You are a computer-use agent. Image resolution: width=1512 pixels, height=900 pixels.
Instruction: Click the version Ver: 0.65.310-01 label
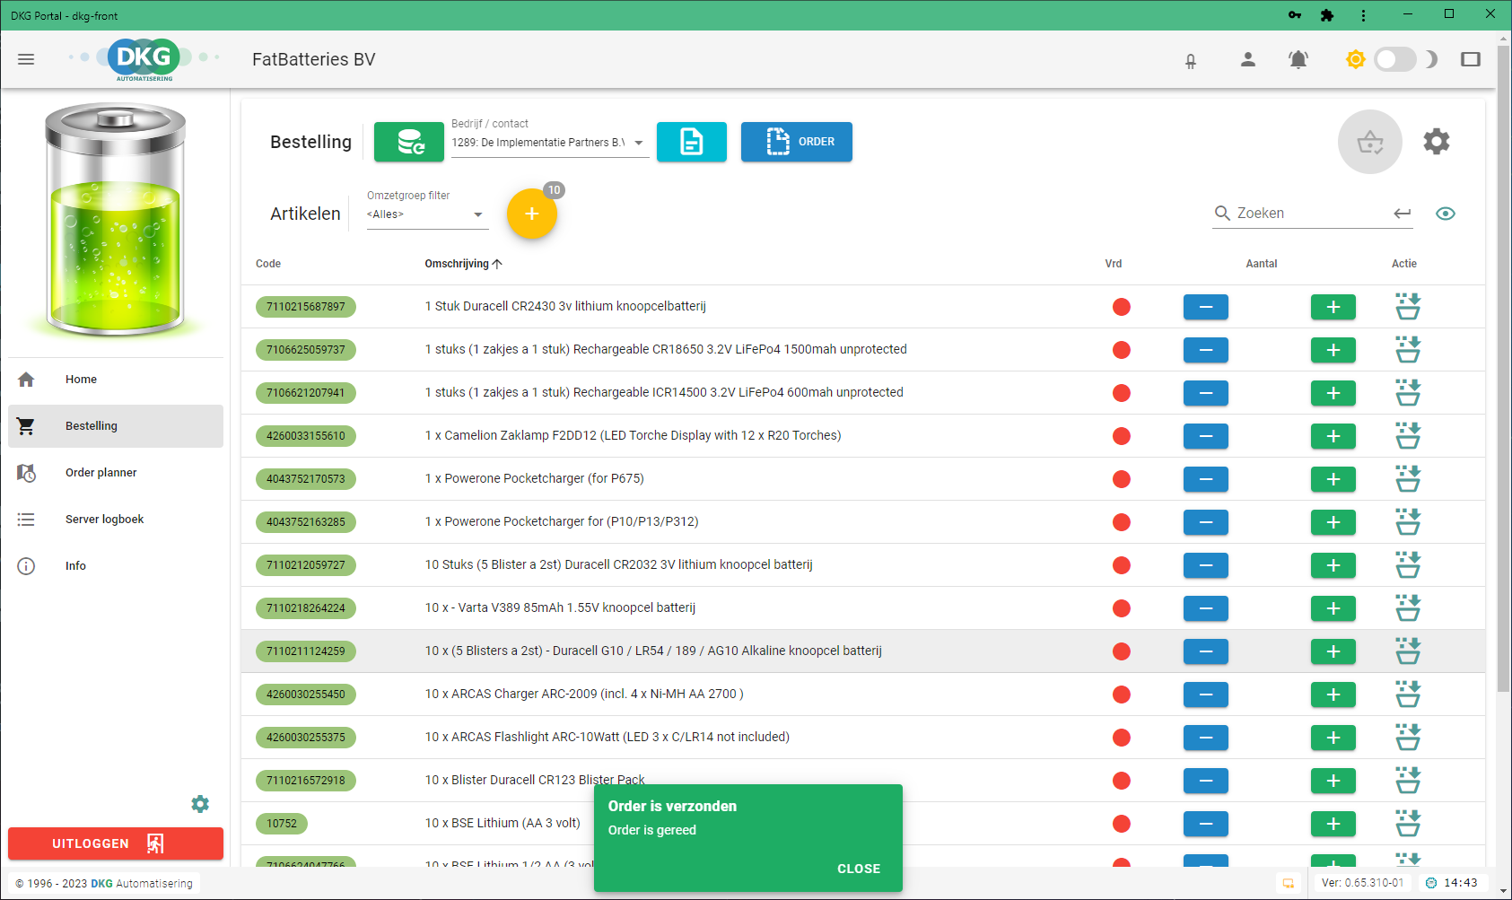[1362, 883]
